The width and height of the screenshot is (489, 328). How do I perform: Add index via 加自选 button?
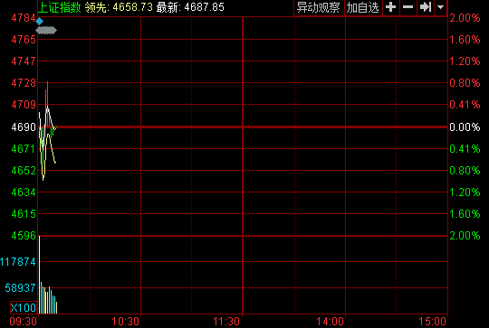pos(363,7)
